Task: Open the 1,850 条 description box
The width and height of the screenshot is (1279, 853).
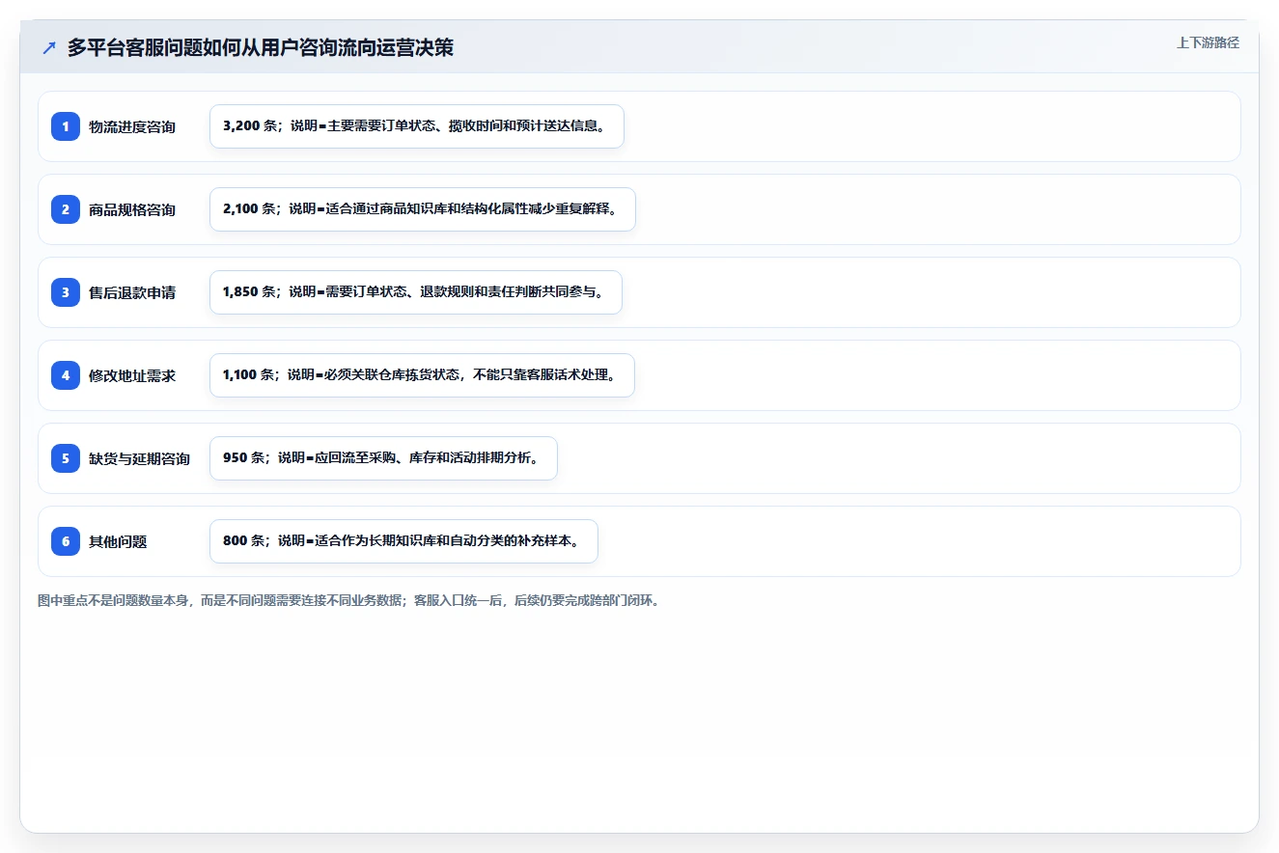Action: pyautogui.click(x=416, y=292)
